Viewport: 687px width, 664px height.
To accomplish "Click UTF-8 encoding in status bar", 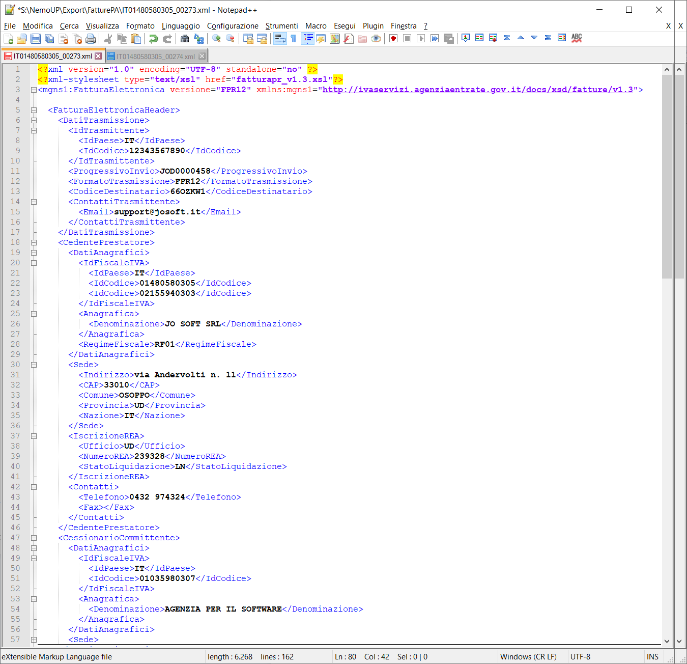I will [580, 657].
